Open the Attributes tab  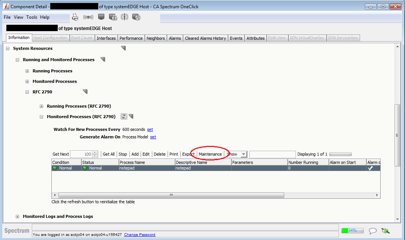[255, 38]
